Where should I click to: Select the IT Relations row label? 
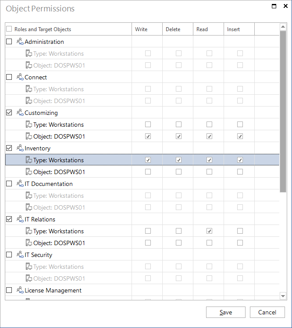pyautogui.click(x=40, y=219)
